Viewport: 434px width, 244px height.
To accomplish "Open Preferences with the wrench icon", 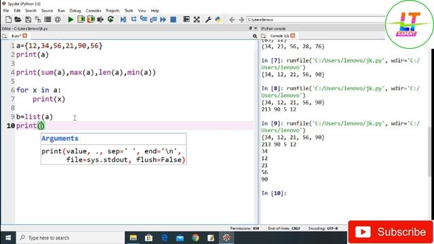I will tap(208, 20).
